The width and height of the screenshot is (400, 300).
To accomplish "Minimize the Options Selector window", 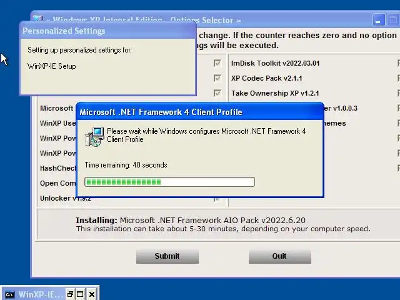I will 379,20.
